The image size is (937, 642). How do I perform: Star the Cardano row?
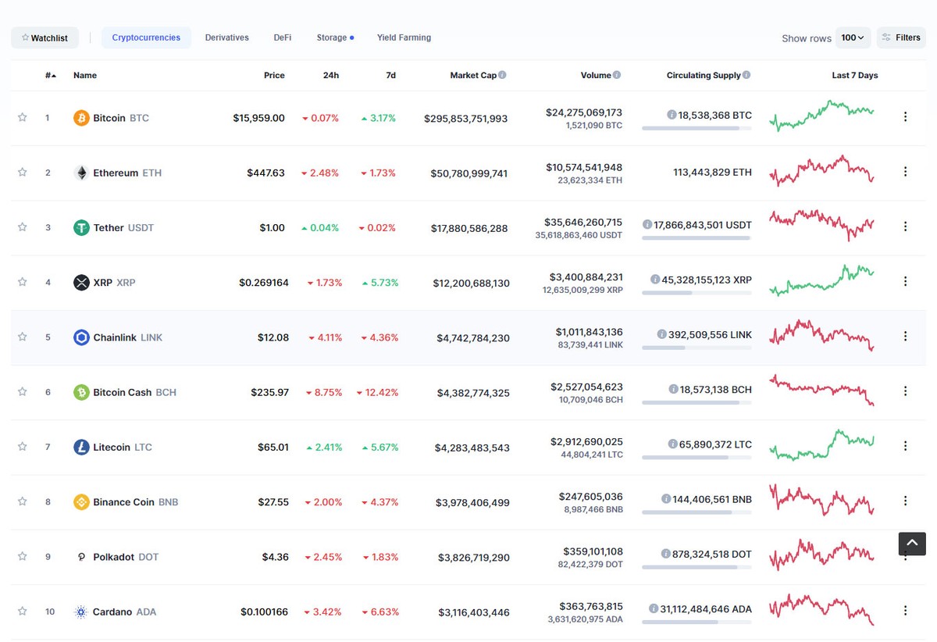tap(22, 612)
